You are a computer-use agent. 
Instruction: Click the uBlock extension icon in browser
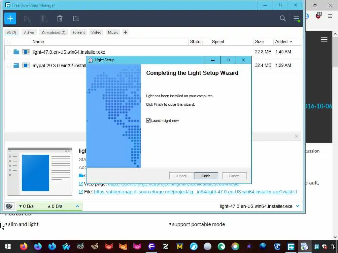point(319,15)
